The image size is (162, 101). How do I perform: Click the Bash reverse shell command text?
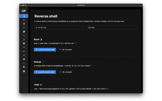54,43
